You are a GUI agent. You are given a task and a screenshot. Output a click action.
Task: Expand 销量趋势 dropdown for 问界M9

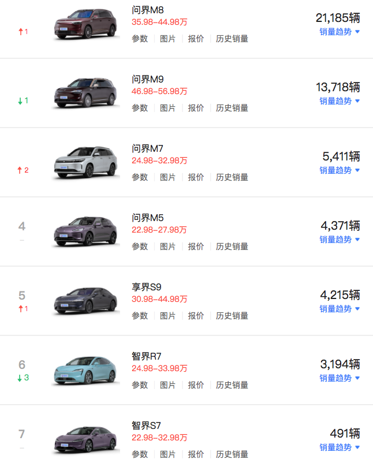pos(340,101)
